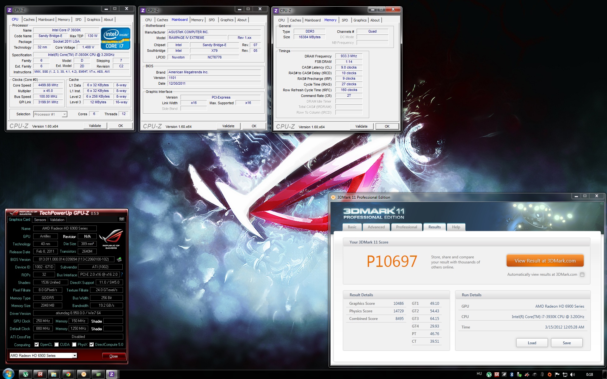Open the Help tab in 3DMark 11
Viewport: 607px width, 379px height.
click(456, 227)
